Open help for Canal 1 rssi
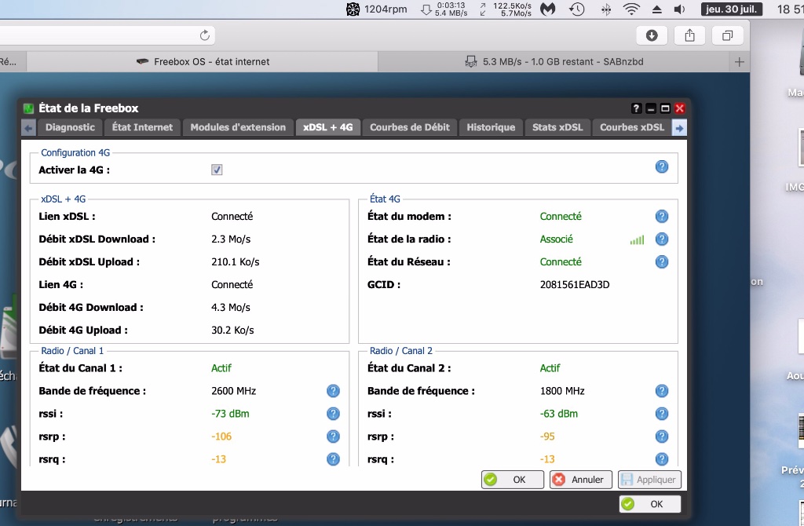The width and height of the screenshot is (804, 526). coord(333,414)
